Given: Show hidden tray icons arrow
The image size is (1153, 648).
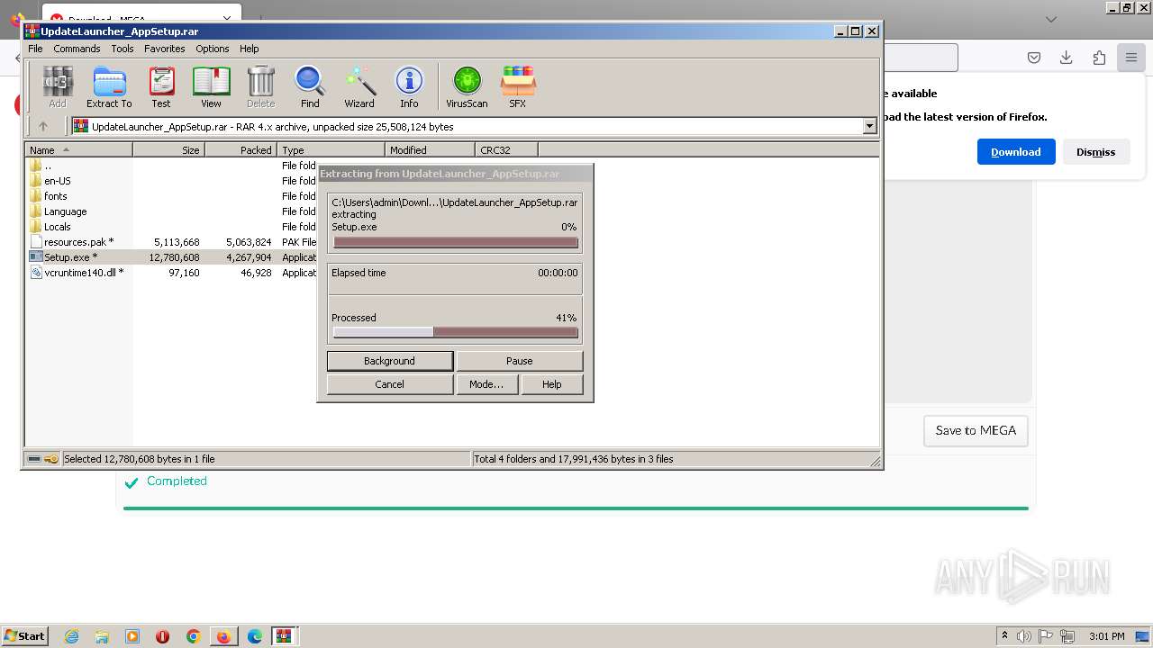Looking at the screenshot, I should [1004, 635].
